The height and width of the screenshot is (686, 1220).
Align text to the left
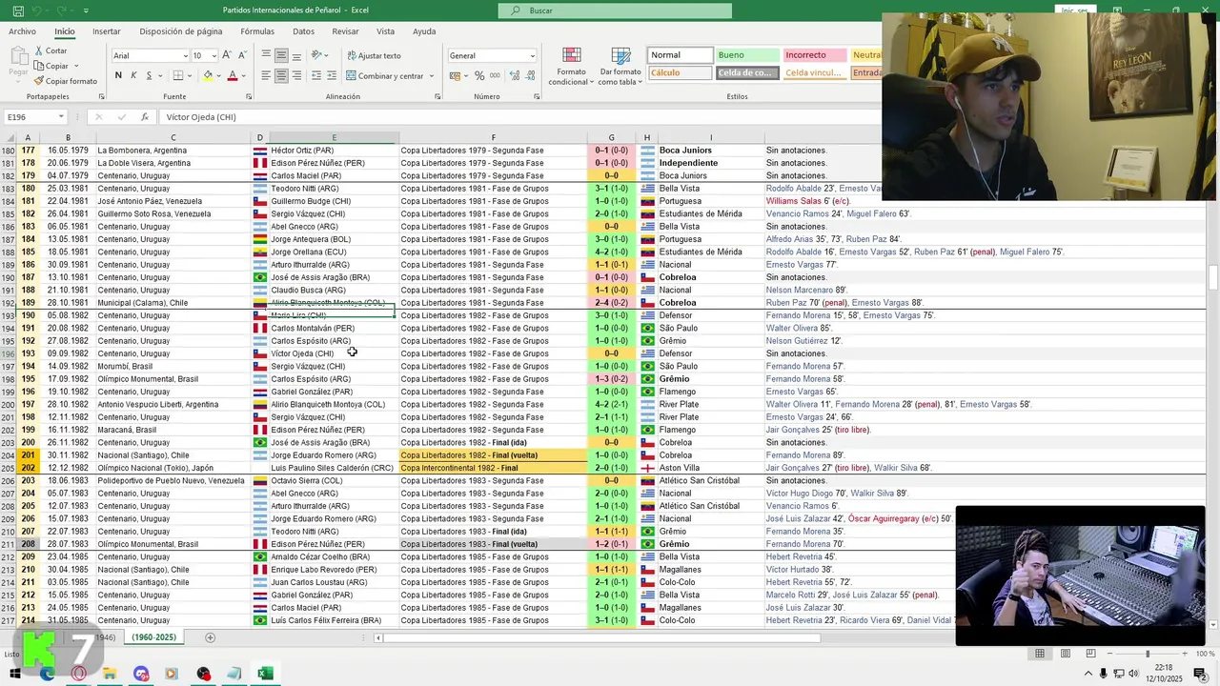[266, 75]
